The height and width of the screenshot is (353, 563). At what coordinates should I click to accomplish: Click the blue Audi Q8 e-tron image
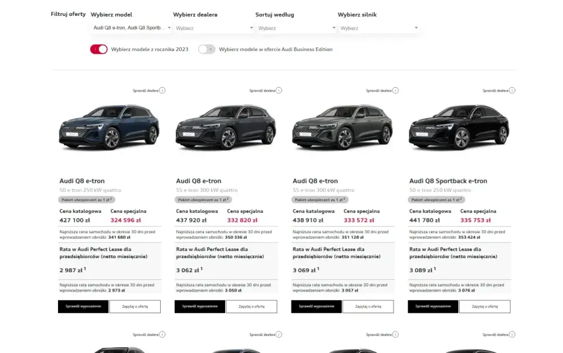click(x=109, y=127)
